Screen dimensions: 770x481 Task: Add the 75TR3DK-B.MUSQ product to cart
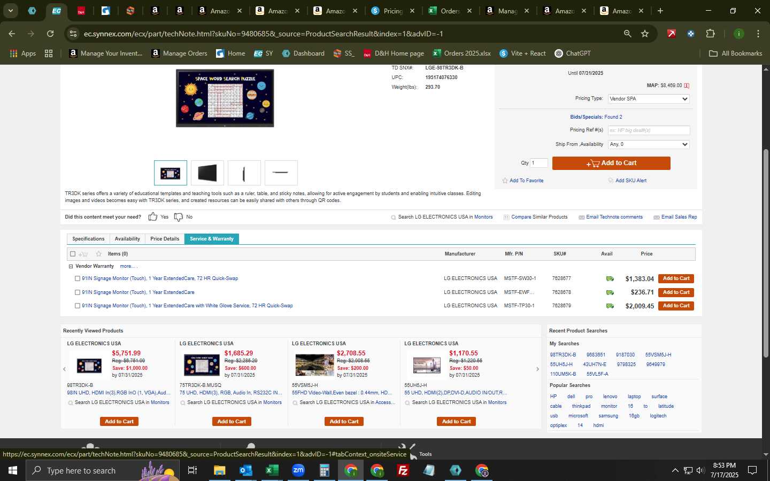pyautogui.click(x=232, y=422)
